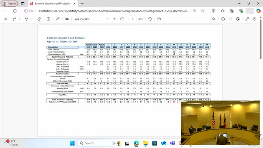Screen dimensions: 263x148
Task: Open browser Settings and more menu
Action: 250,11
